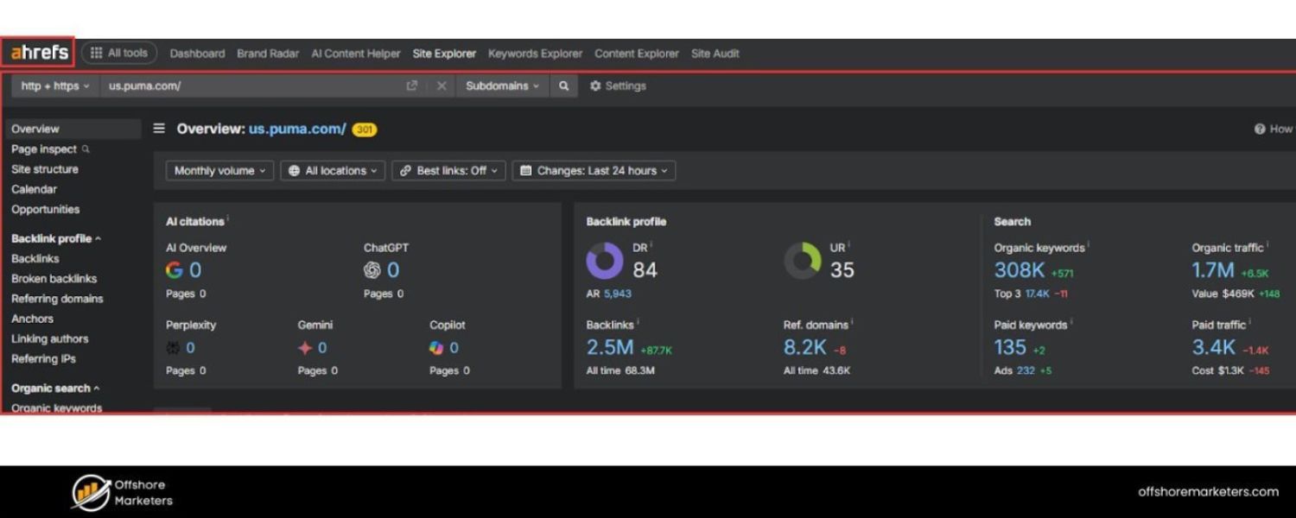Click the Google AI Overview icon
The image size is (1296, 518).
175,270
